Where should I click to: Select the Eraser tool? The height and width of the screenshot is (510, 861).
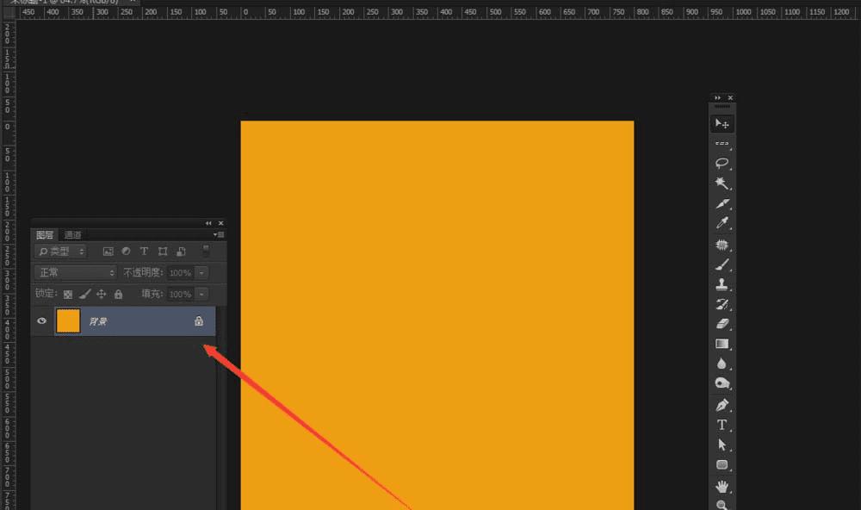pyautogui.click(x=722, y=324)
